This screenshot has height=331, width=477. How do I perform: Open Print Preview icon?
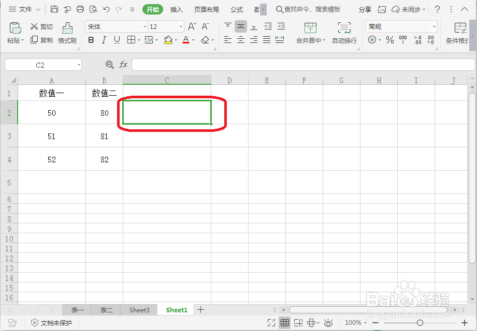(93, 9)
